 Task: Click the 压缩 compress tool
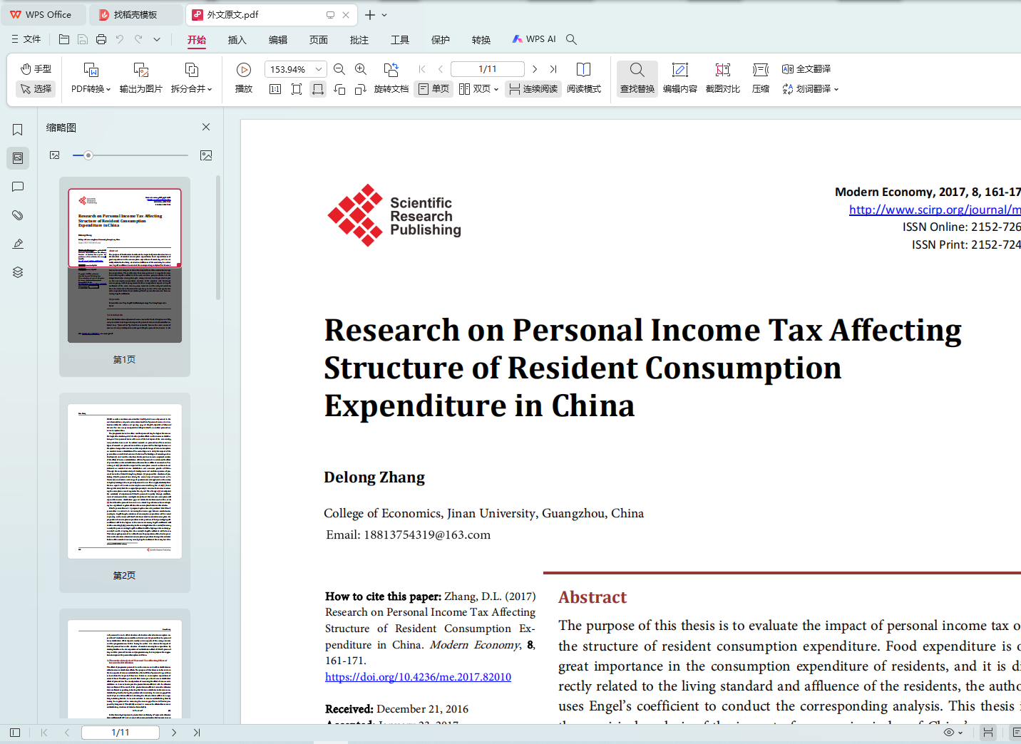tap(761, 77)
